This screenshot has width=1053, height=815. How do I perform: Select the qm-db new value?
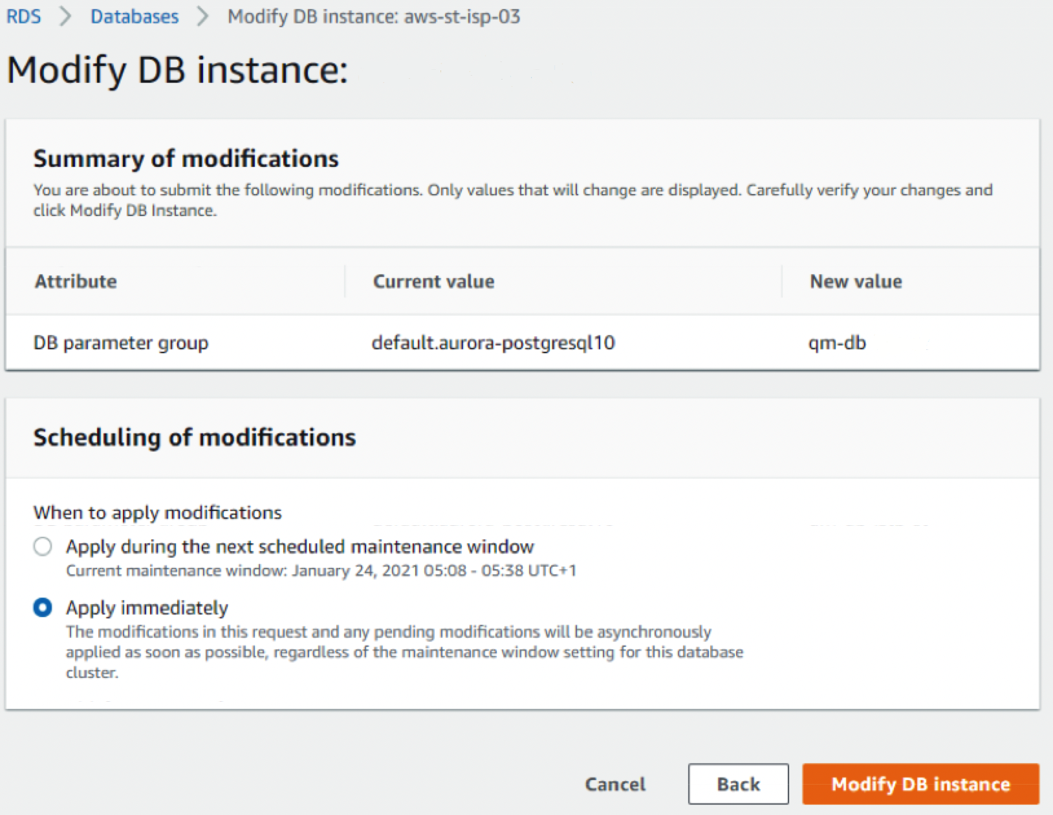[837, 343]
